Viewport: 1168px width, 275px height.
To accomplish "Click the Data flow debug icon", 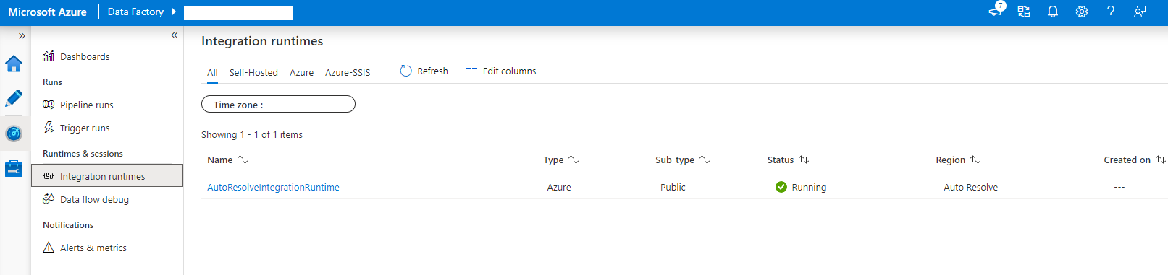I will 49,198.
